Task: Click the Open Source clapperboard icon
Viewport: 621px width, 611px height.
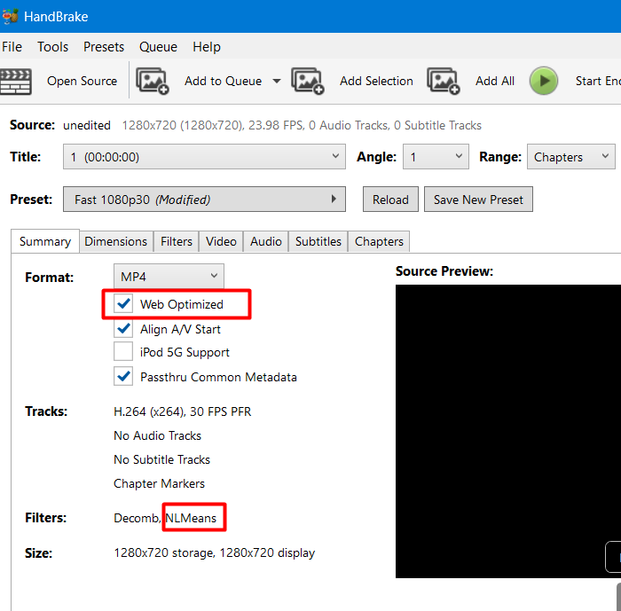Action: coord(15,82)
